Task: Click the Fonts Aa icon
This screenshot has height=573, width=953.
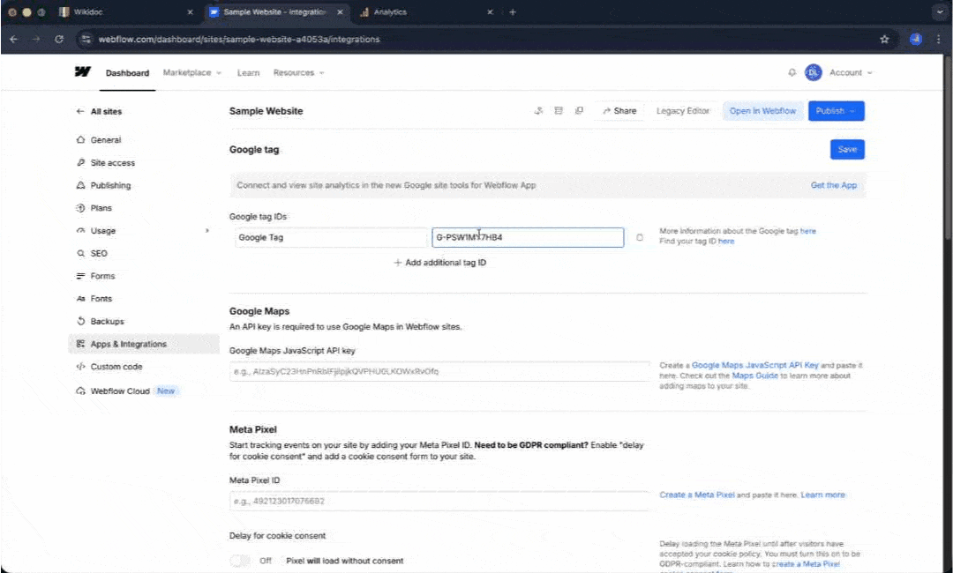Action: click(81, 299)
